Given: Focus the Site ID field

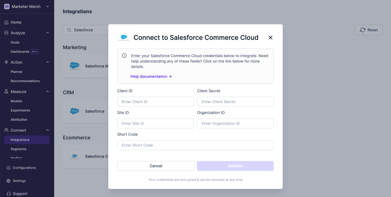Looking at the screenshot, I should 155,123.
